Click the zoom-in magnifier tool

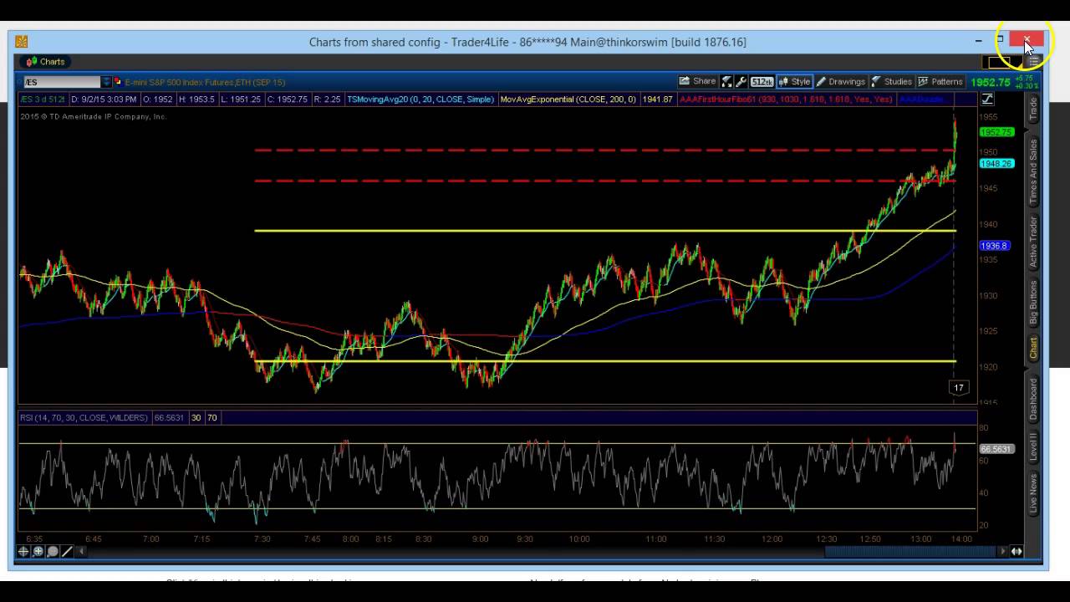click(38, 552)
